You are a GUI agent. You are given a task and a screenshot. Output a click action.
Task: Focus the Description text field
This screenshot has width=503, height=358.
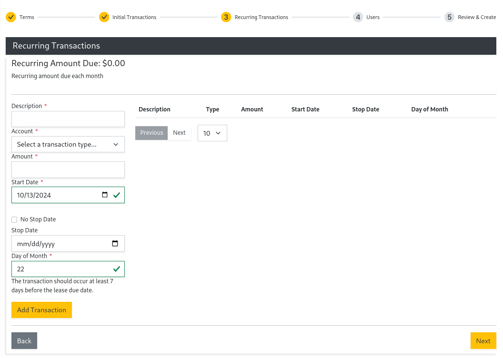click(68, 119)
